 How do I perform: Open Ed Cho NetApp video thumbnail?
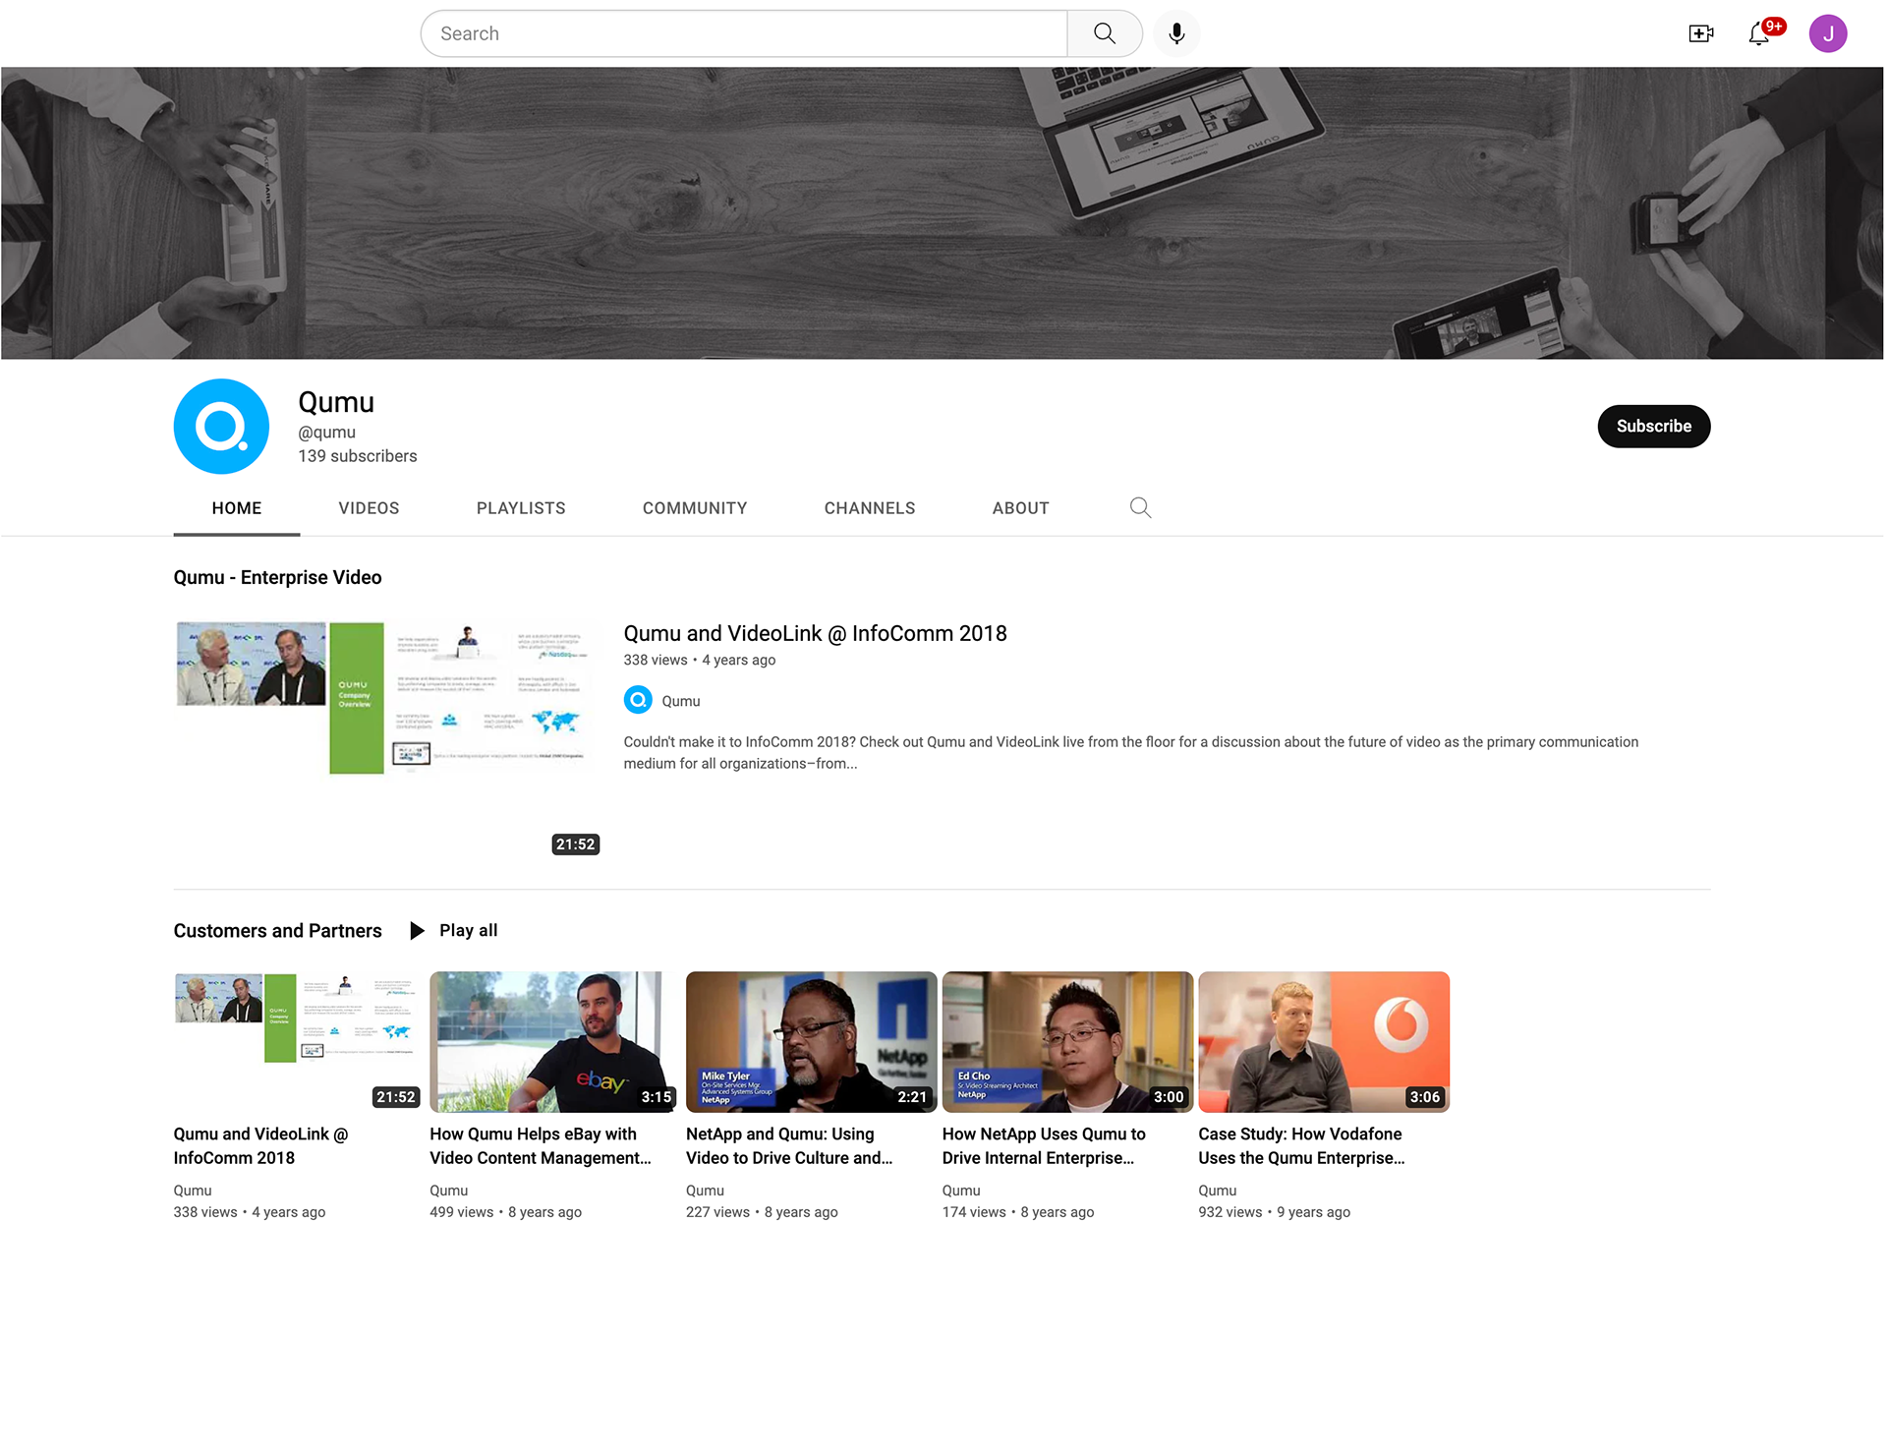[1067, 1042]
